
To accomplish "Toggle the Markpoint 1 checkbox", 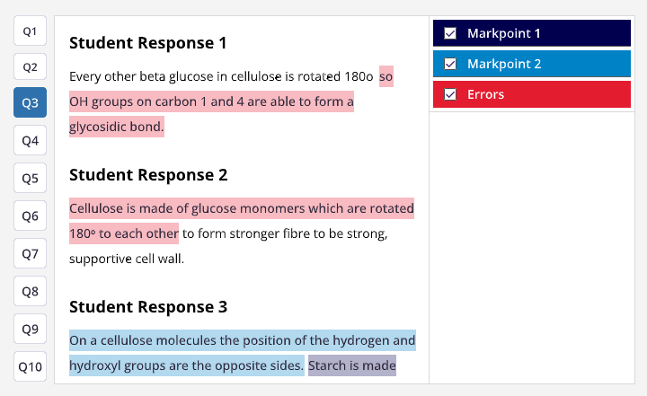I will click(x=451, y=33).
